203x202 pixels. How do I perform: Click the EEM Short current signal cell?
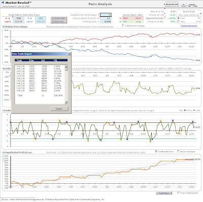[132, 18]
